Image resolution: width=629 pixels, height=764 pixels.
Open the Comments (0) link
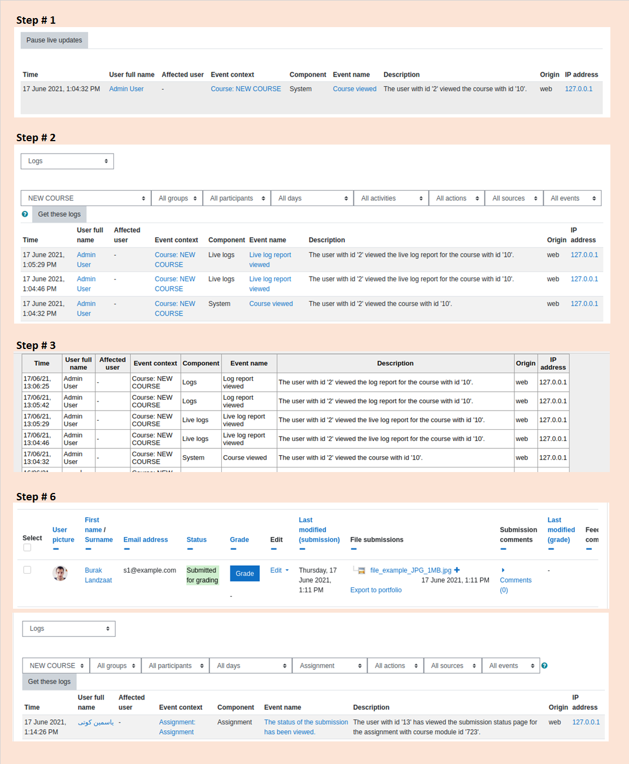click(x=516, y=585)
